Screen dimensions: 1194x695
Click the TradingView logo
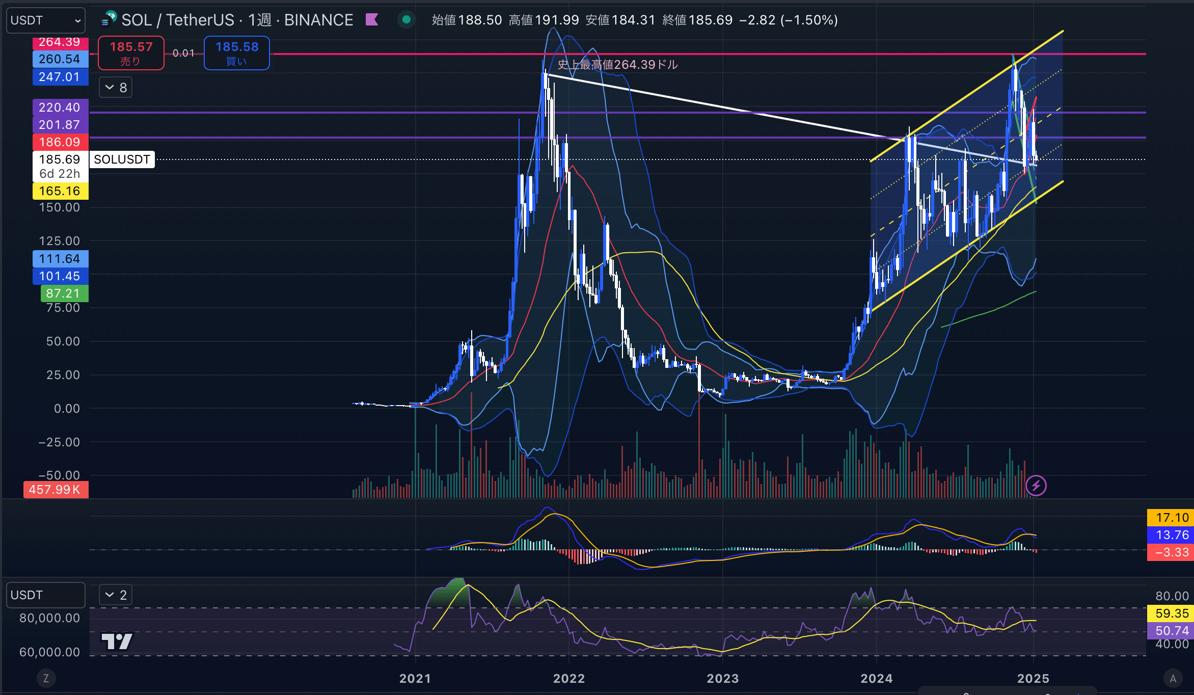(117, 641)
